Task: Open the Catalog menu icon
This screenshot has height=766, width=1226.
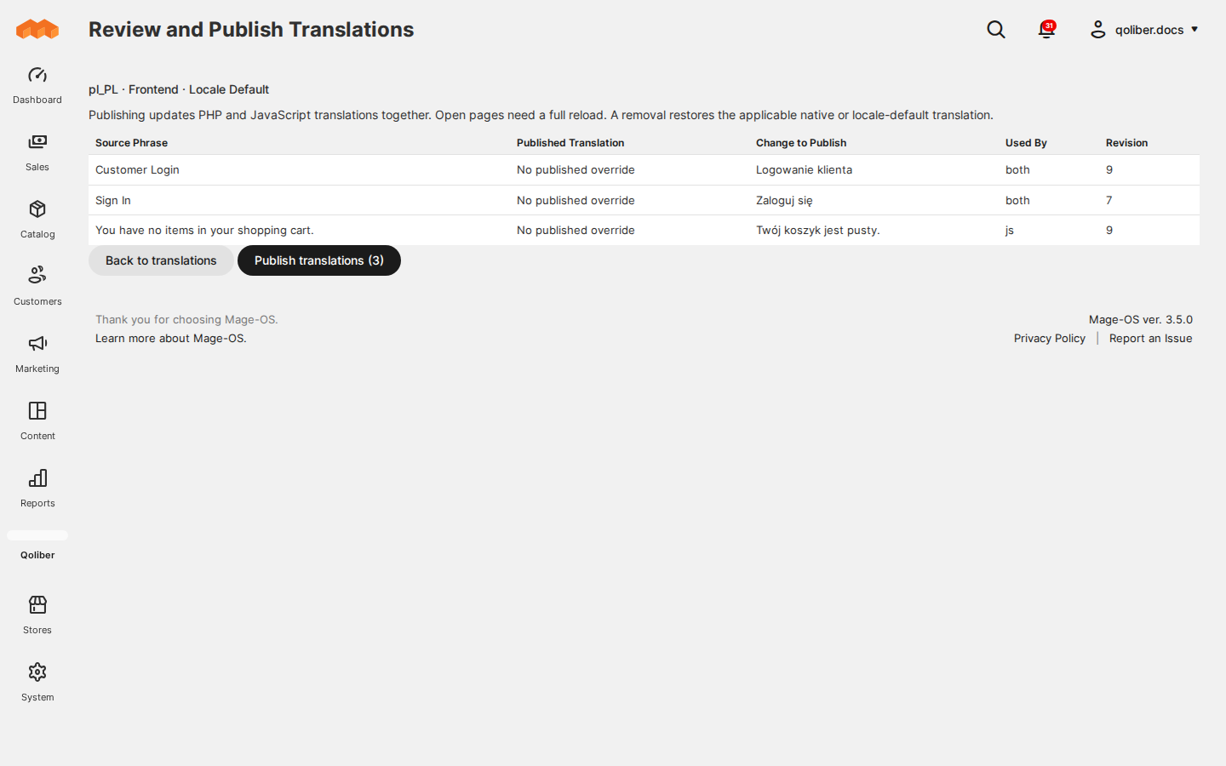Action: click(37, 209)
